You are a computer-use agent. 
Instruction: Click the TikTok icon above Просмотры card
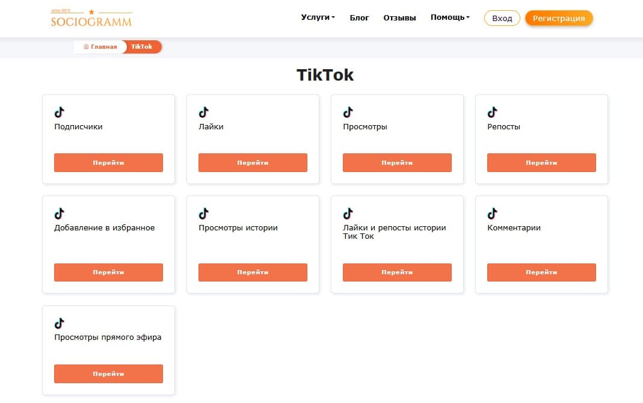tap(348, 112)
